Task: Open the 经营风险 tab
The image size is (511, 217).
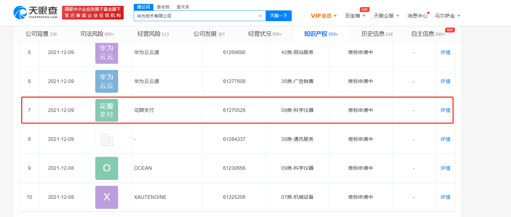Action: pos(153,34)
